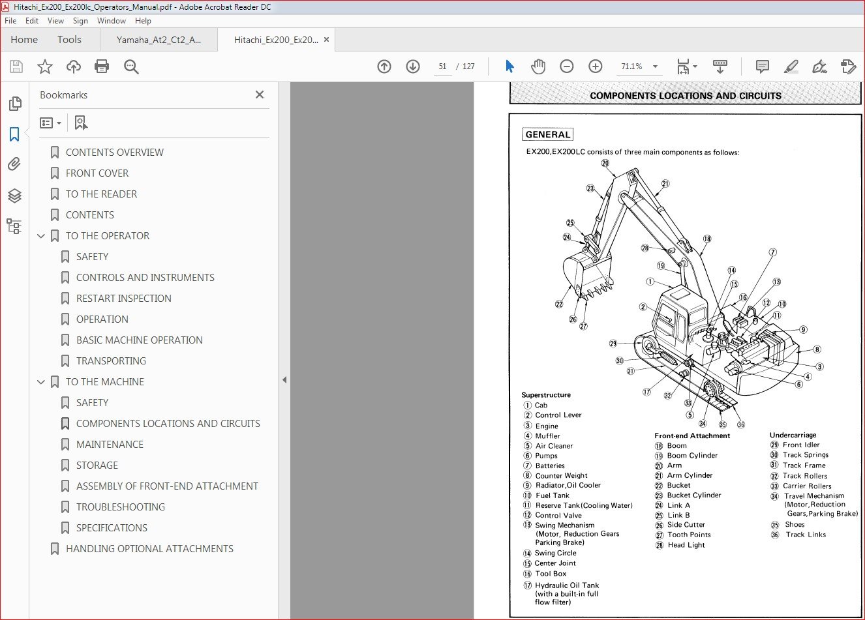The width and height of the screenshot is (865, 620).
Task: Open ASSEMBLY OF FRONT-END ATTACHMENT bookmark
Action: coord(167,486)
